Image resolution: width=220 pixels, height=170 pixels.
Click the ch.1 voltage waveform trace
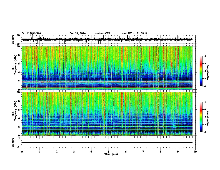pyautogui.click(x=107, y=39)
